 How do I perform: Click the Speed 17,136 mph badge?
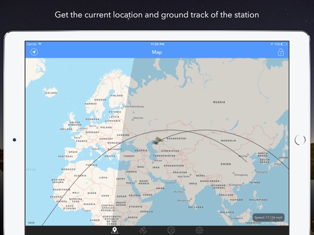pyautogui.click(x=268, y=217)
